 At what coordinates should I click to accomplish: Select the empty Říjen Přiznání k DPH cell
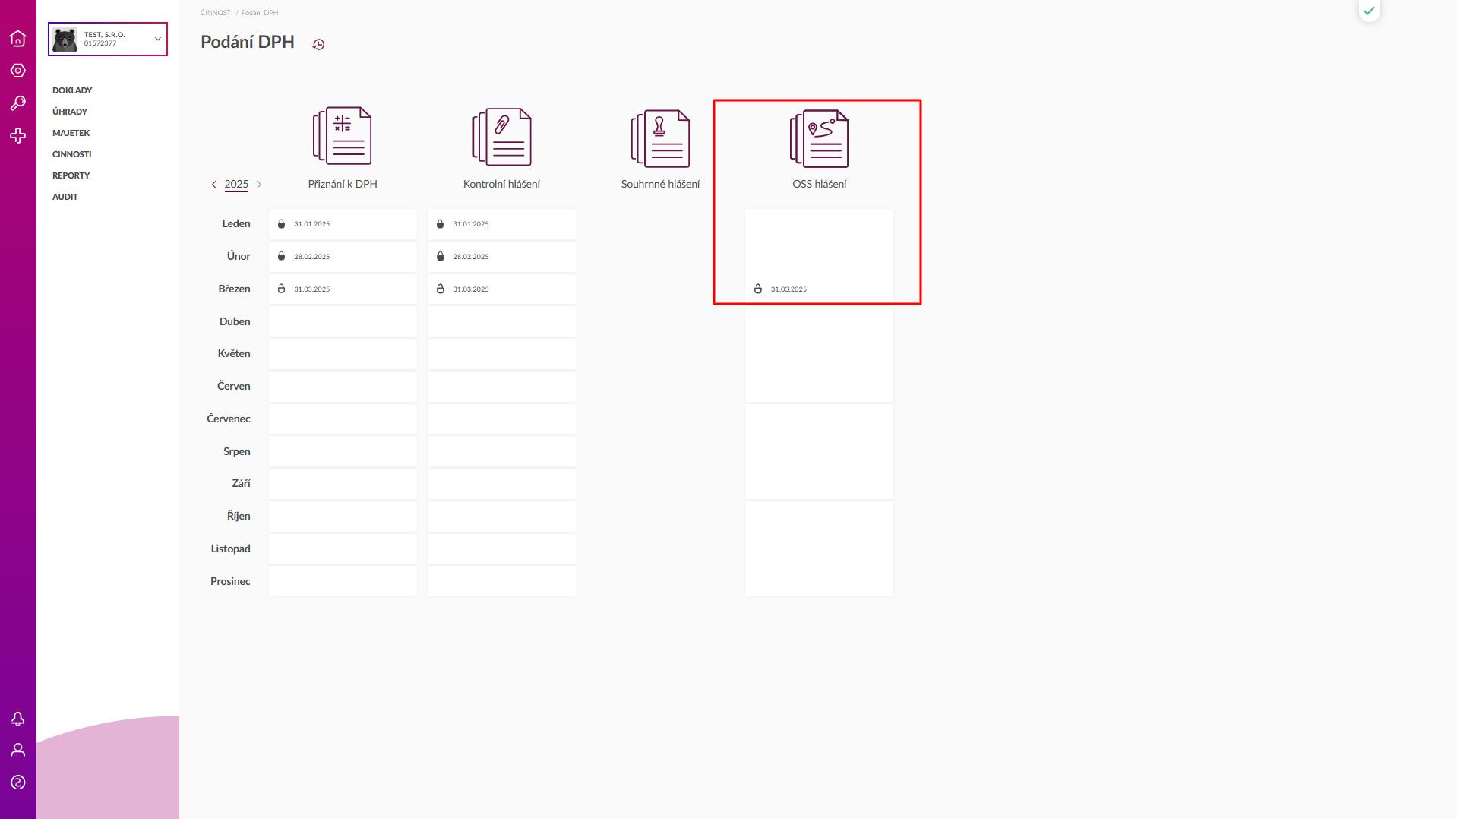coord(343,517)
